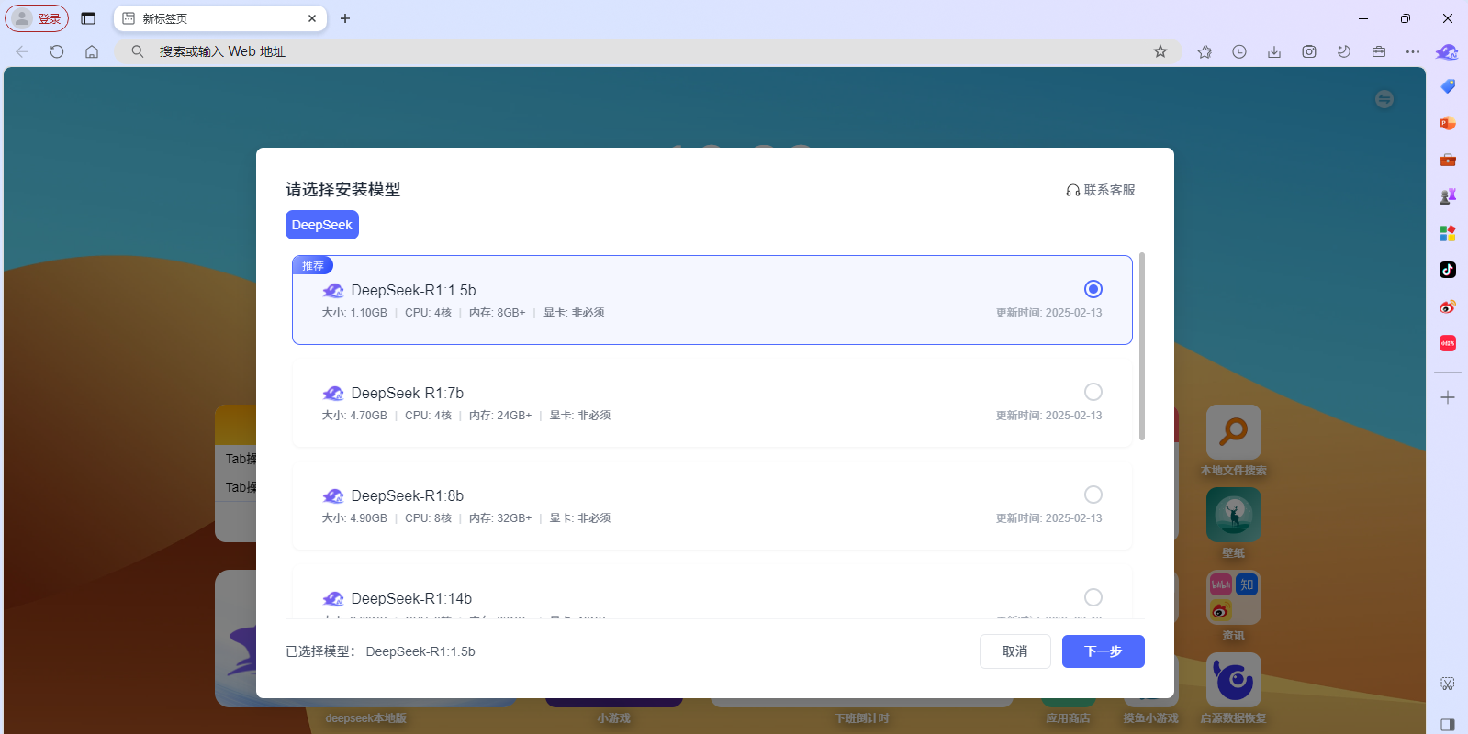Screen dimensions: 1468x734
Task: Go to the home page icon
Action: point(92,51)
